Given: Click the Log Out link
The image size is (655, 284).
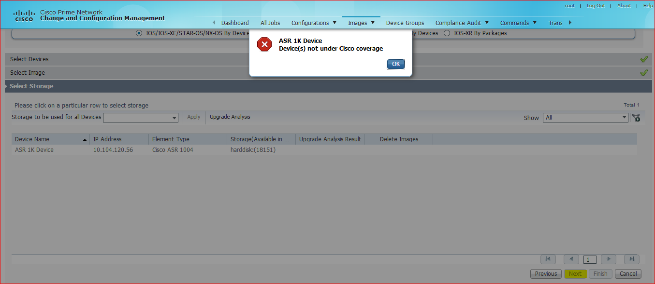Looking at the screenshot, I should (x=596, y=6).
